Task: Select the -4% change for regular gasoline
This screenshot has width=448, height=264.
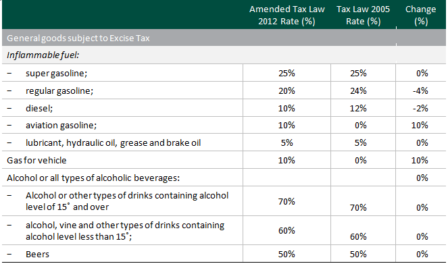Action: 420,90
